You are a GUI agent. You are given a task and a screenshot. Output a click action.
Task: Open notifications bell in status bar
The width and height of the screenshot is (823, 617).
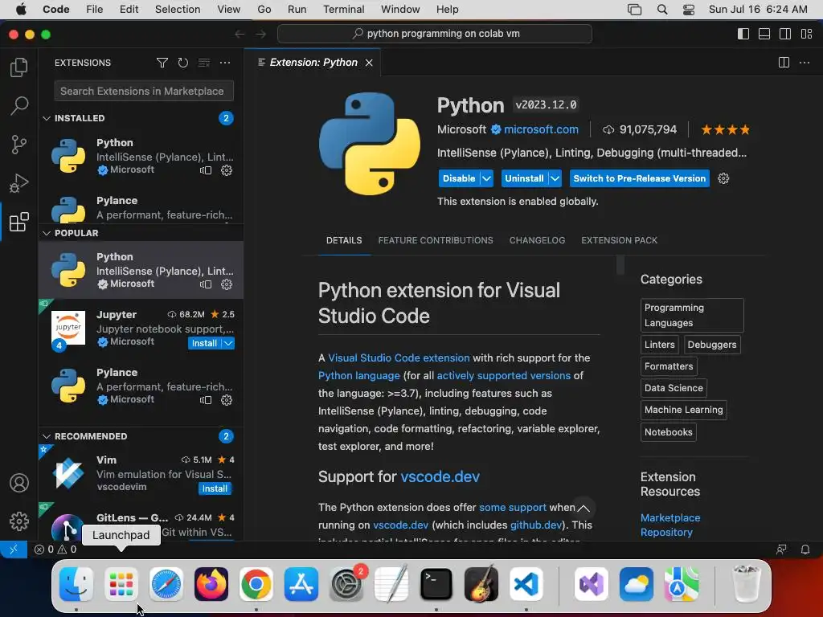point(805,550)
